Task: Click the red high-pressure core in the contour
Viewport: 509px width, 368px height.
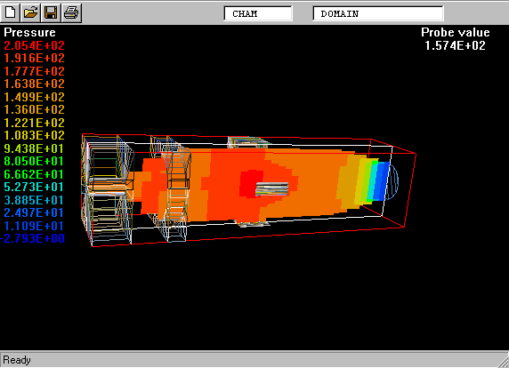Action: tap(247, 184)
